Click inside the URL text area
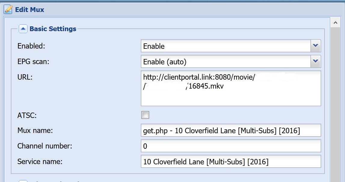 pyautogui.click(x=231, y=88)
